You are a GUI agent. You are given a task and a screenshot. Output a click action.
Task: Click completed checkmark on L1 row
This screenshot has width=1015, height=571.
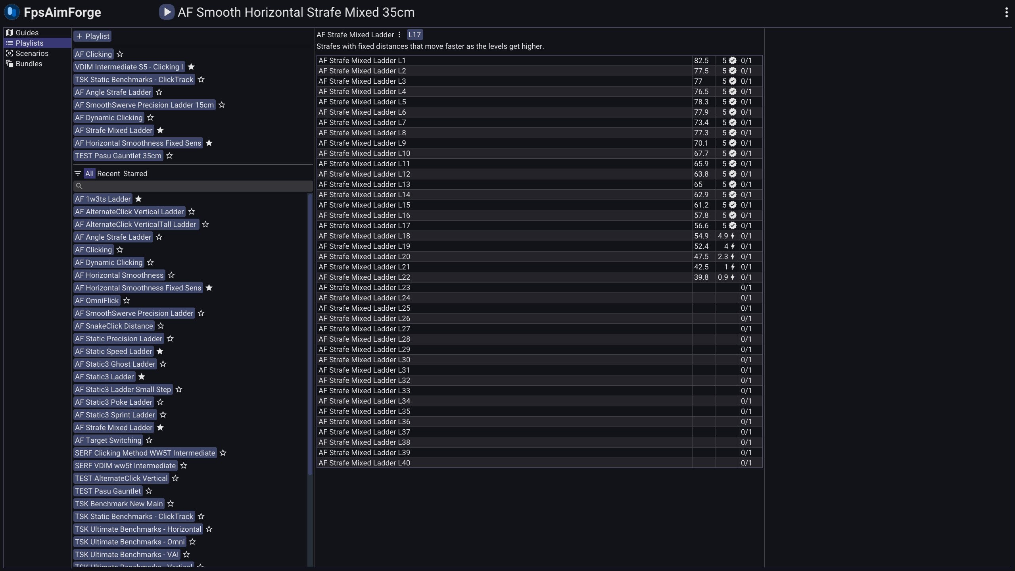click(x=733, y=60)
